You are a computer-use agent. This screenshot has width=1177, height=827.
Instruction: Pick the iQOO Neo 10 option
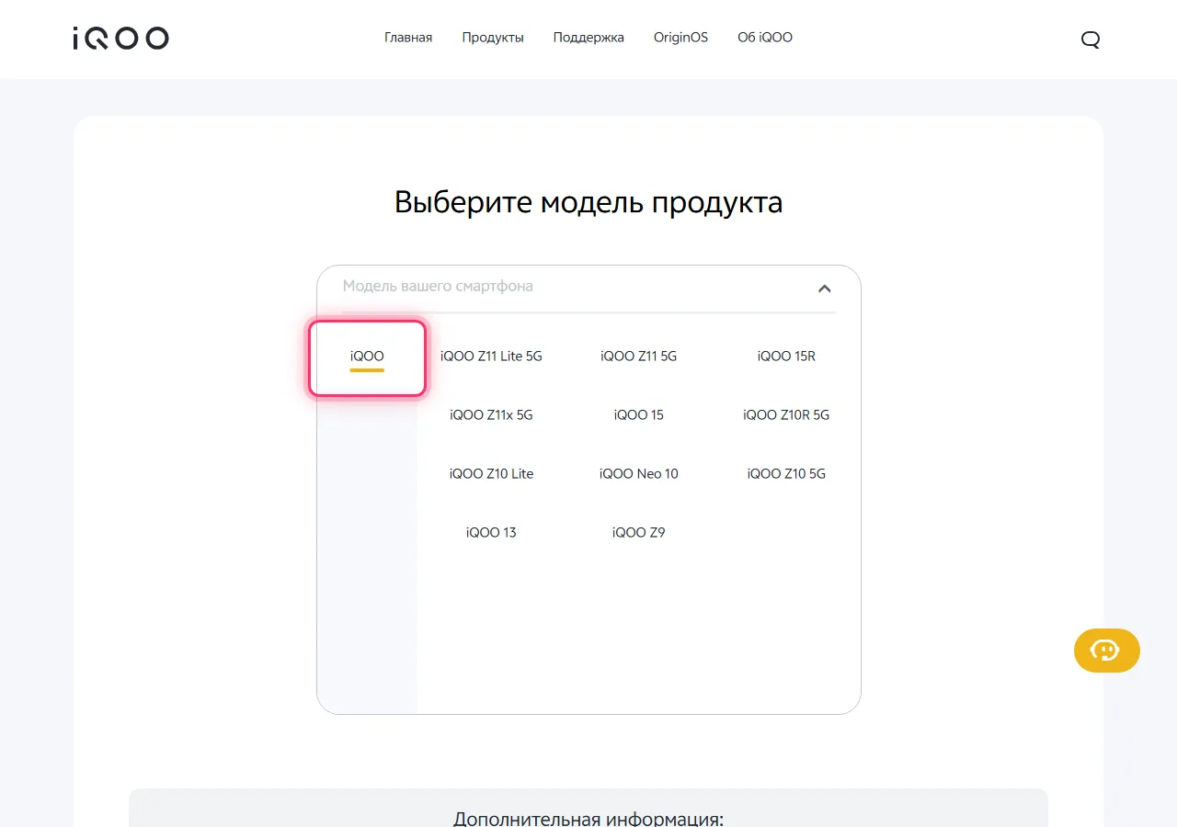638,474
